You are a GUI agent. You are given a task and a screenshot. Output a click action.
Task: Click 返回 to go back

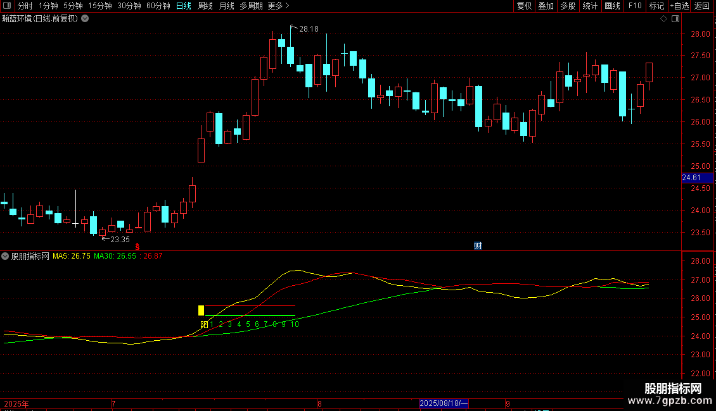[702, 6]
